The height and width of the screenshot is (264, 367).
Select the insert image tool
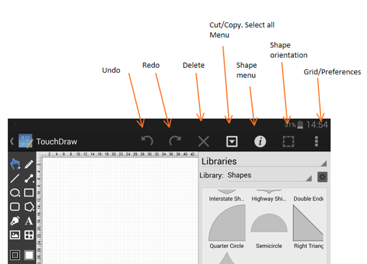point(15,235)
